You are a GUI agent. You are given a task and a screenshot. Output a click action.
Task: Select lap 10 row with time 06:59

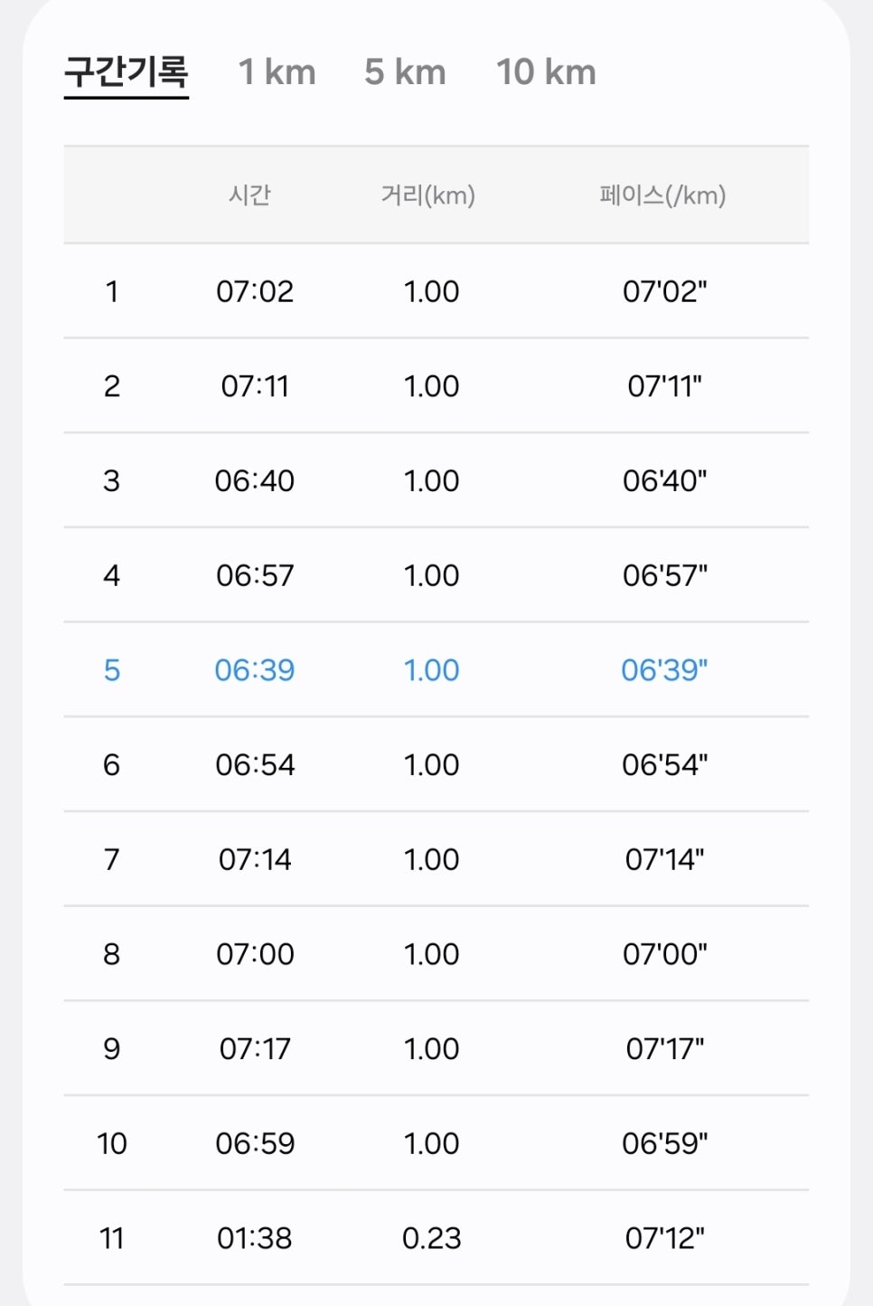pos(436,1143)
